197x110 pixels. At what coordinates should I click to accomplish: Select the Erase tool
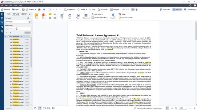[69, 16]
